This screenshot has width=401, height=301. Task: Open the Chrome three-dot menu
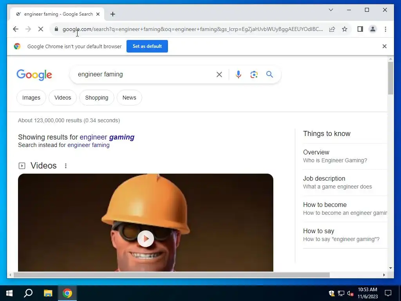point(385,29)
